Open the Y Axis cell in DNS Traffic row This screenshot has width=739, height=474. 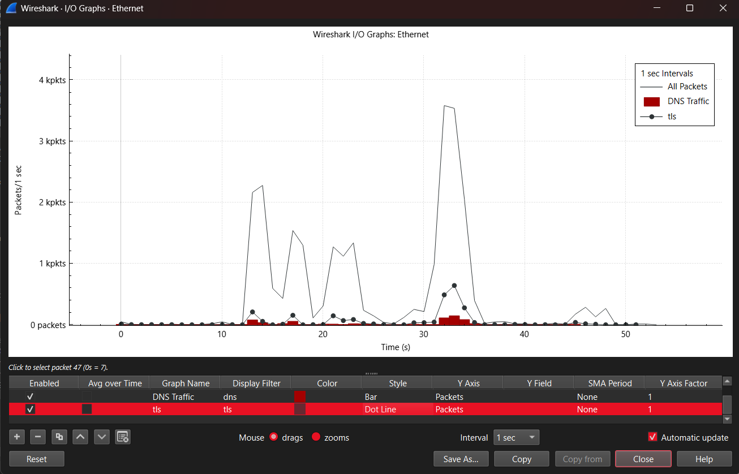(467, 397)
